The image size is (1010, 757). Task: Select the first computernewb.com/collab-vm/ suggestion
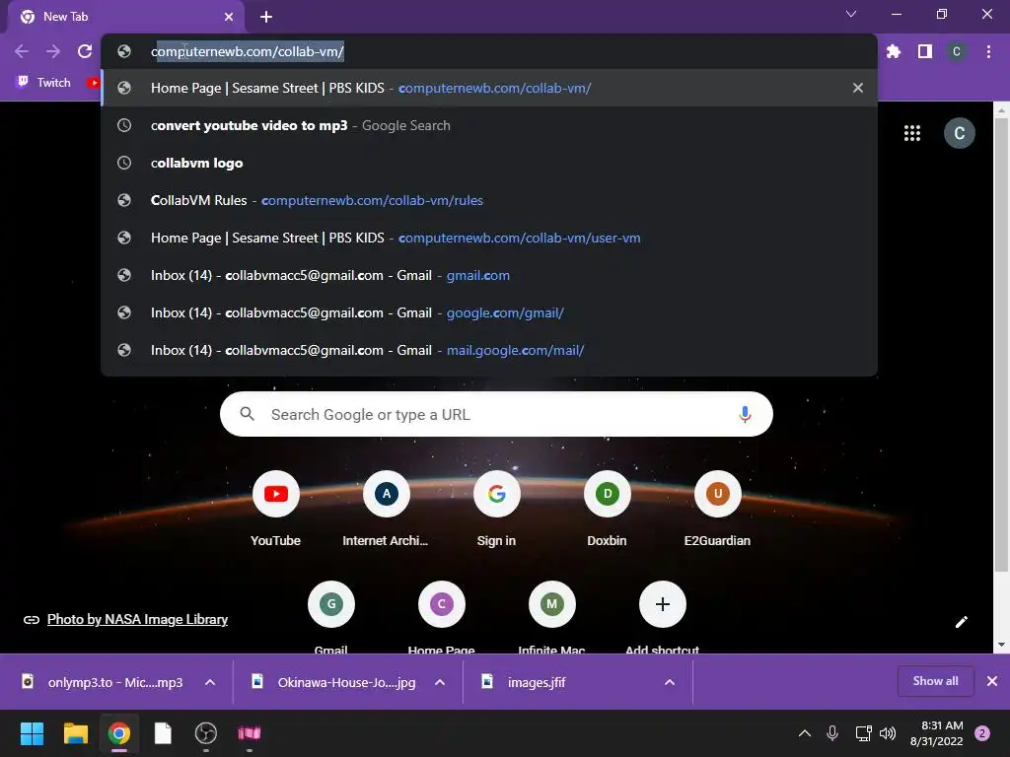489,88
